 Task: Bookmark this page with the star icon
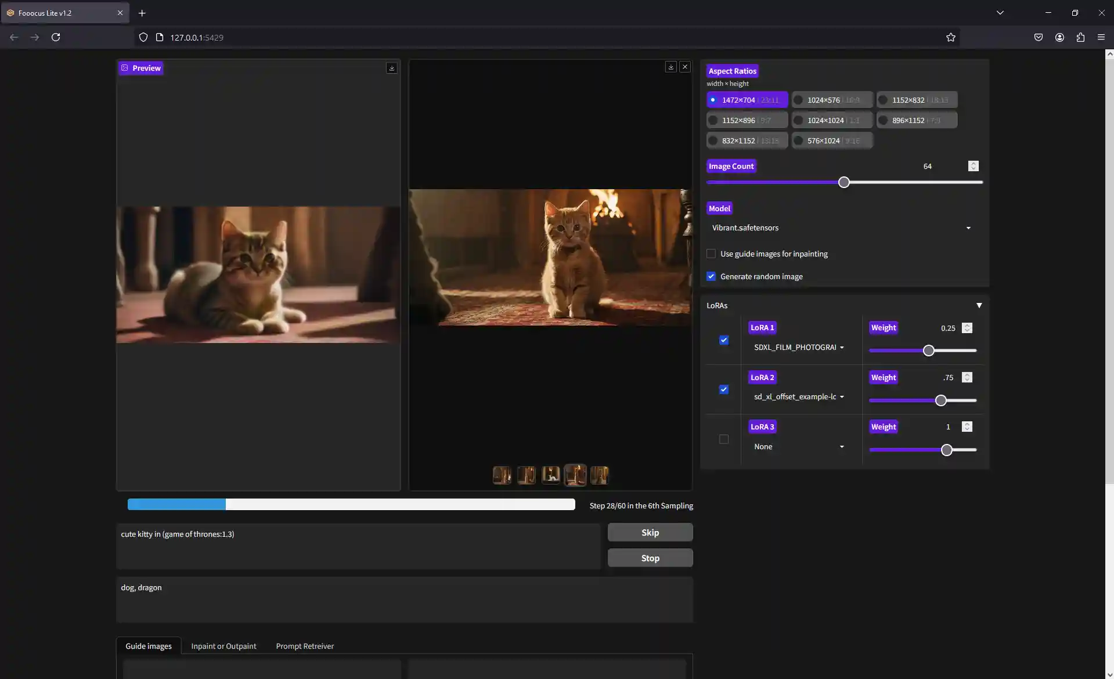click(951, 37)
